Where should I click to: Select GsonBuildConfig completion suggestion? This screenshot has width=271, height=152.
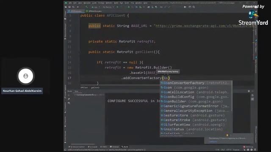pyautogui.click(x=195, y=97)
